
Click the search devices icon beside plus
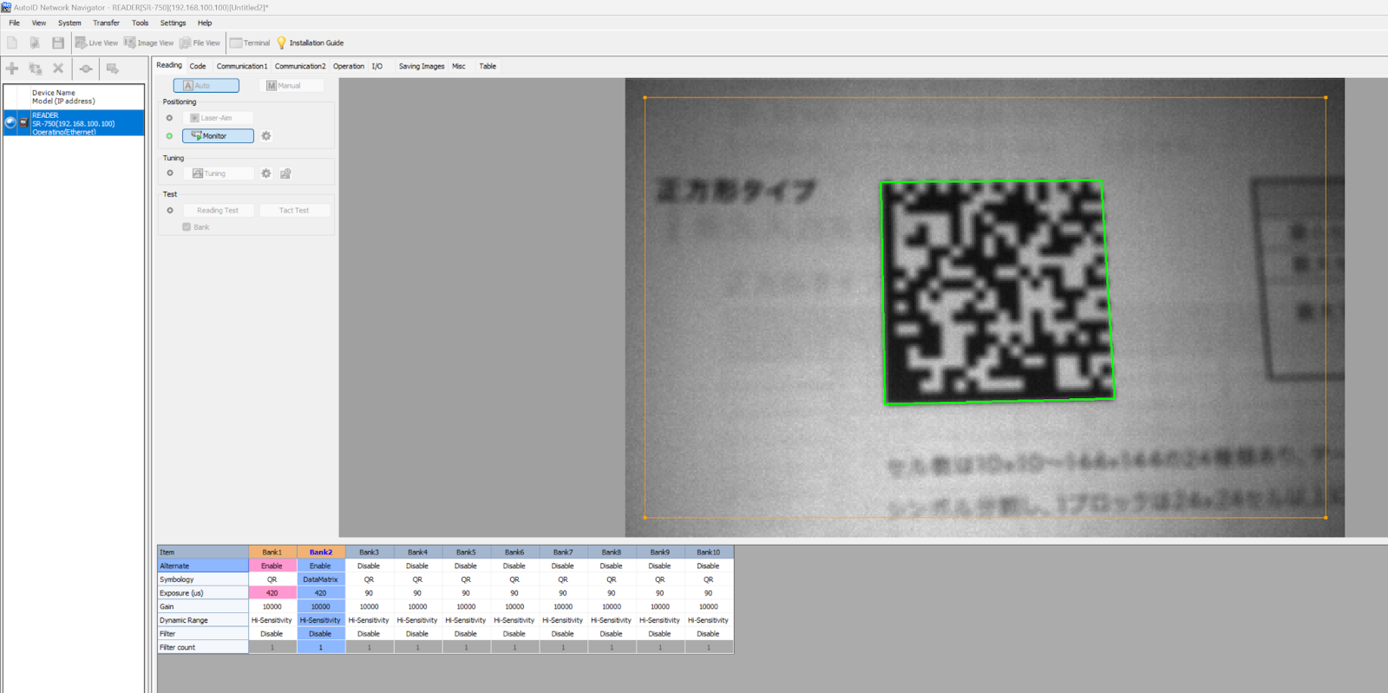[x=36, y=69]
